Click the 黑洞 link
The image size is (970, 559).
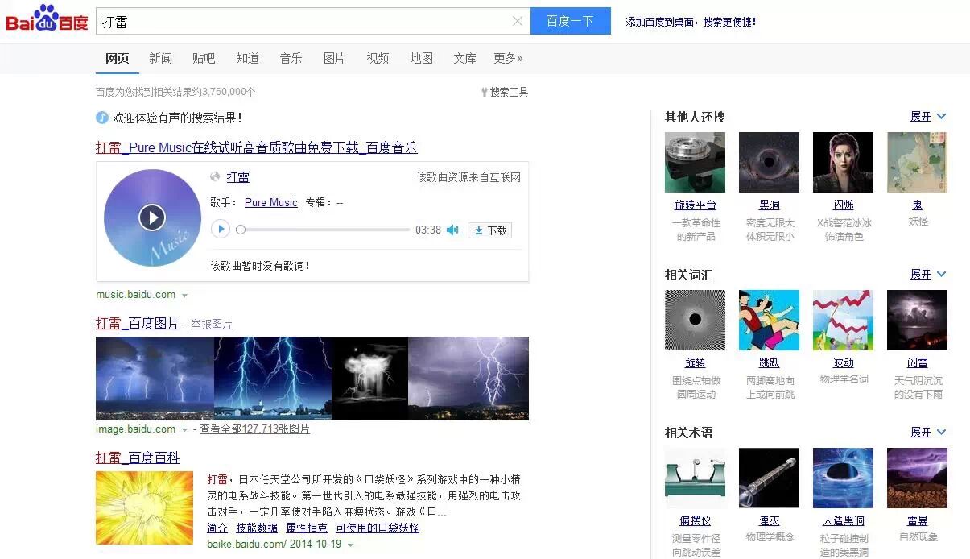(x=769, y=205)
